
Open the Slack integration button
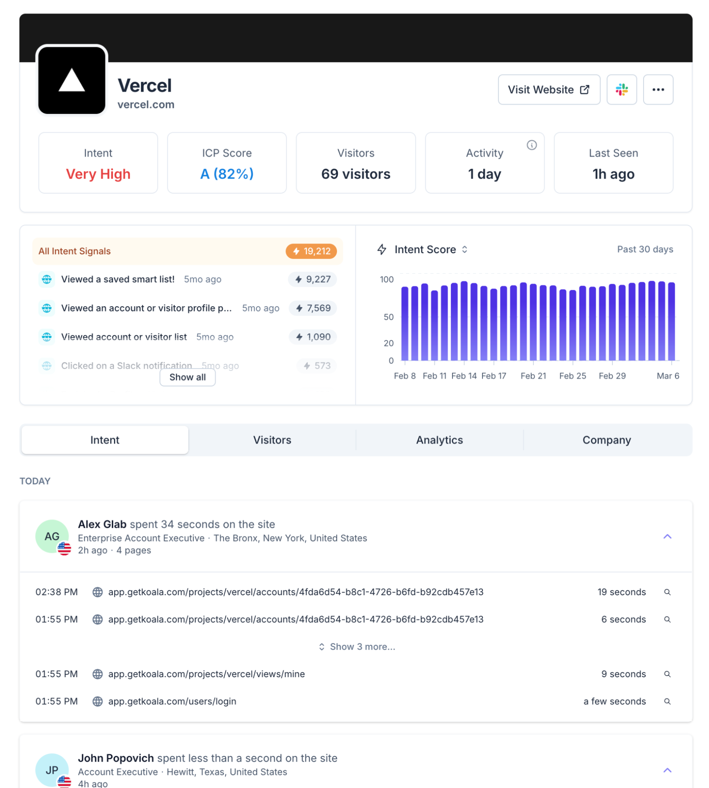click(621, 89)
